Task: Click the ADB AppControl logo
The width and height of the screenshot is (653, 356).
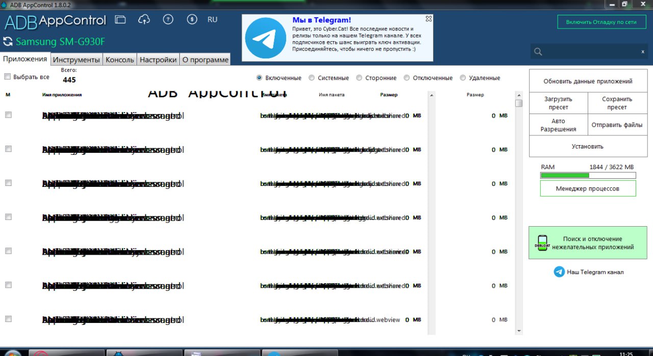Action: (55, 21)
